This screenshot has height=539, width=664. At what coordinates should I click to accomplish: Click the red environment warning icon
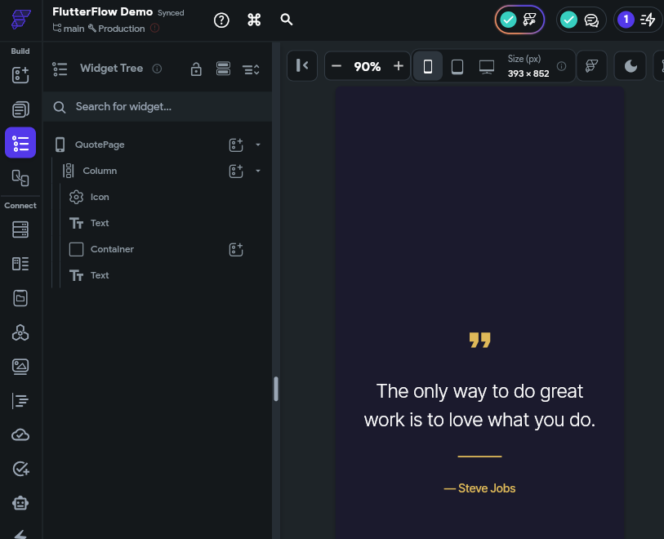click(x=155, y=28)
